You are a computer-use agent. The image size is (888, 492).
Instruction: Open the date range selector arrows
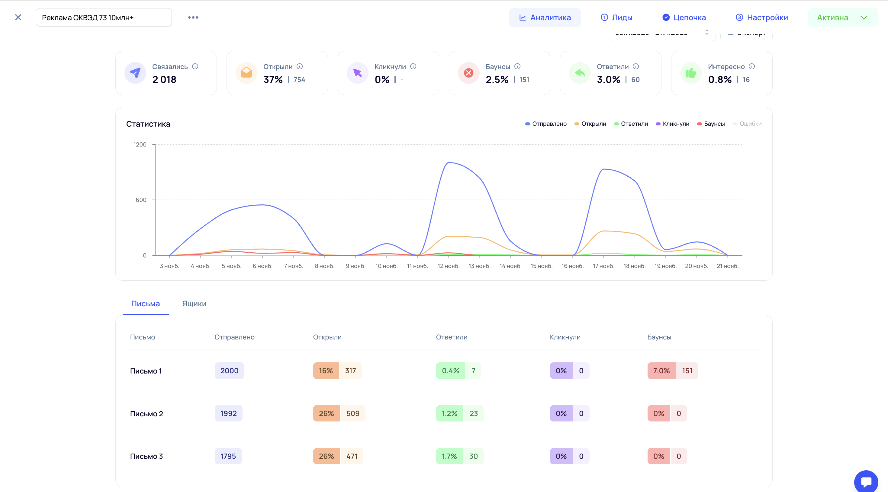tap(707, 32)
